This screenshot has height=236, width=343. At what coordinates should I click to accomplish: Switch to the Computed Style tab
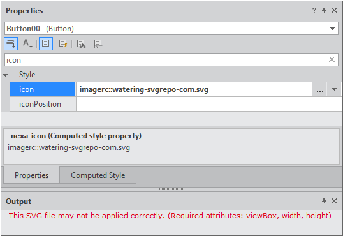(98, 175)
